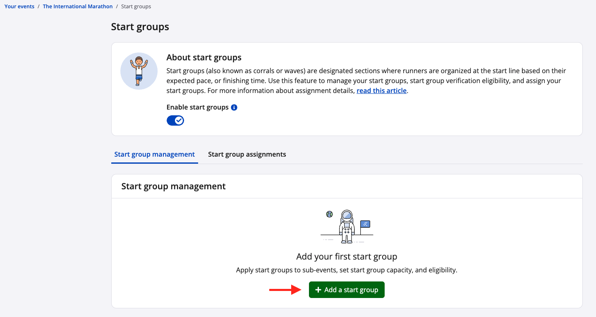The height and width of the screenshot is (317, 596).
Task: Click the Start groups page heading
Action: coord(140,27)
